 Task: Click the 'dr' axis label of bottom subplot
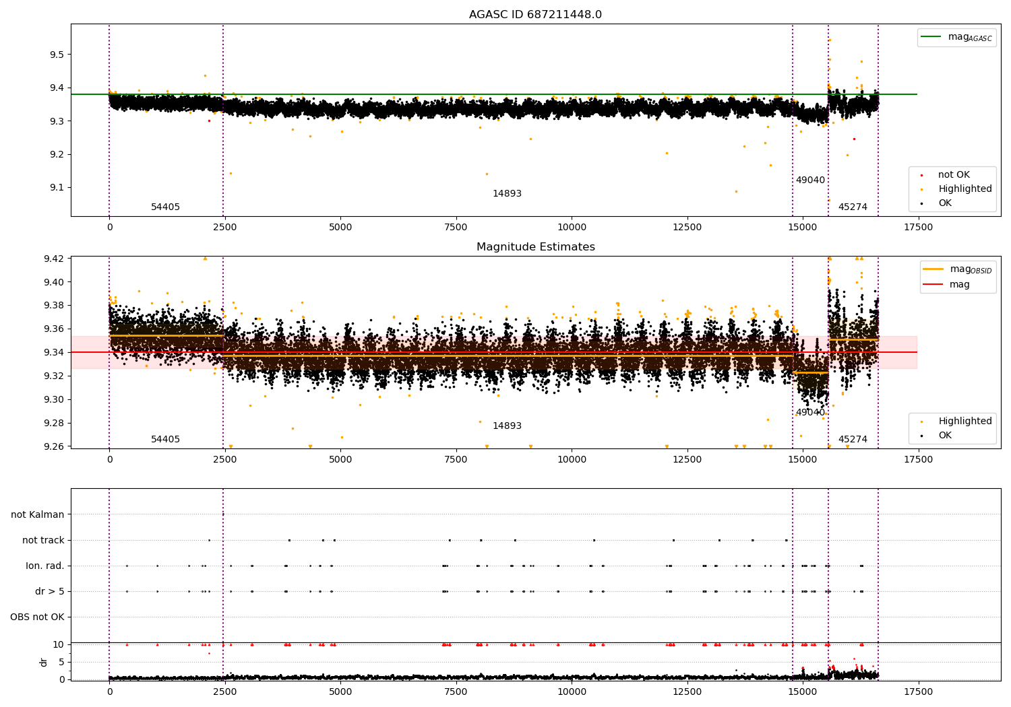pyautogui.click(x=44, y=663)
